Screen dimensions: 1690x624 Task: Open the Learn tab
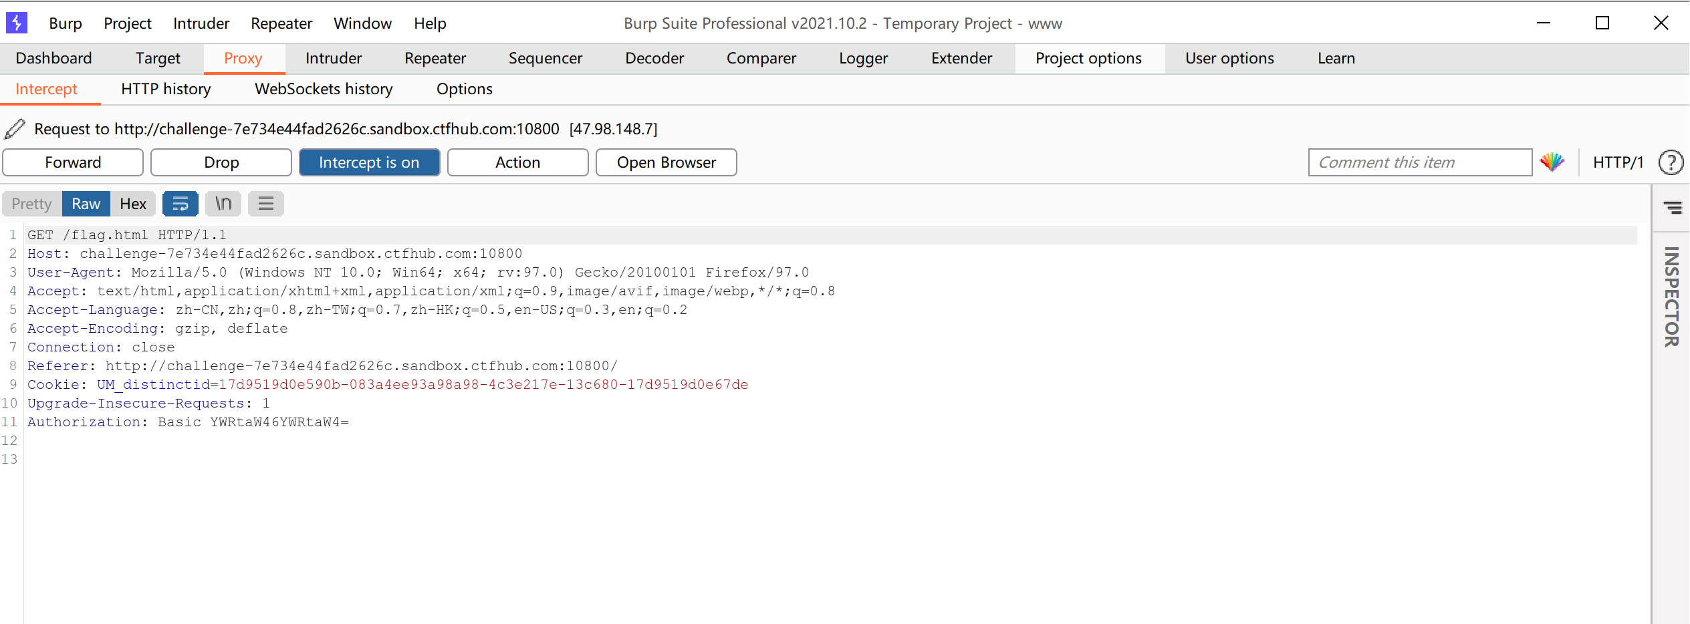(1336, 58)
